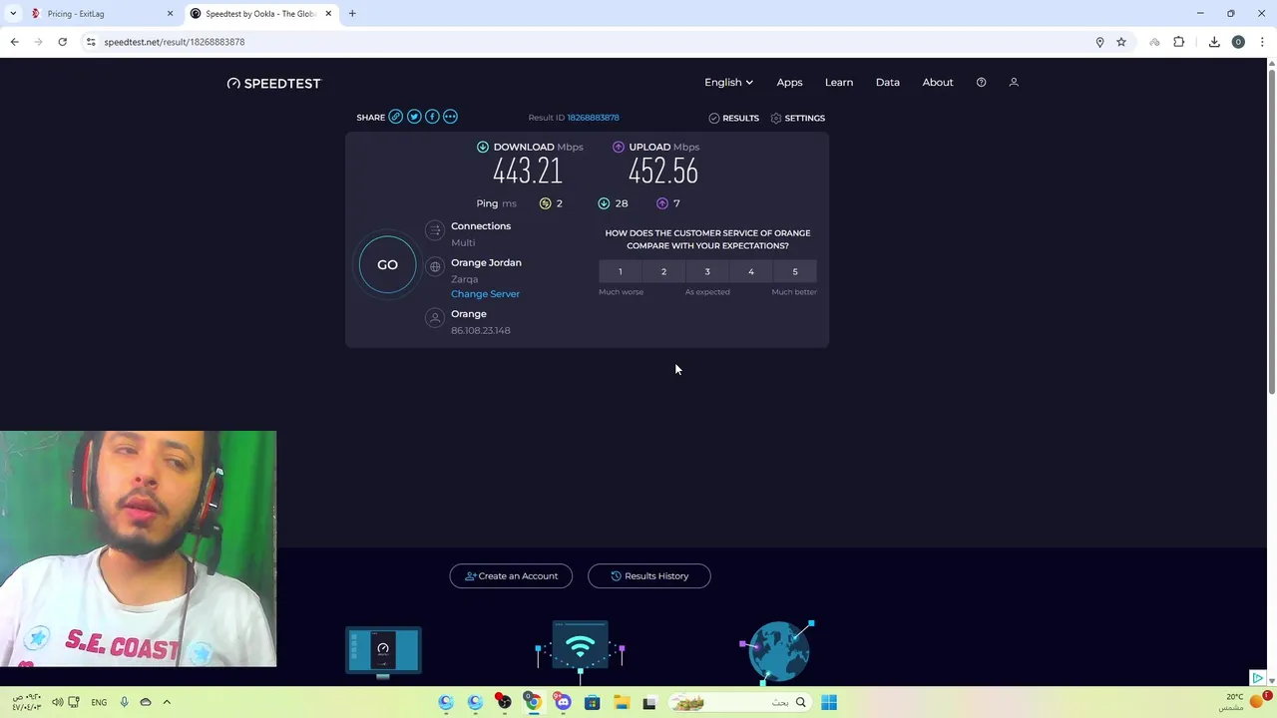Click the ENG language indicator
Viewport: 1277px width, 718px height.
[x=99, y=702]
